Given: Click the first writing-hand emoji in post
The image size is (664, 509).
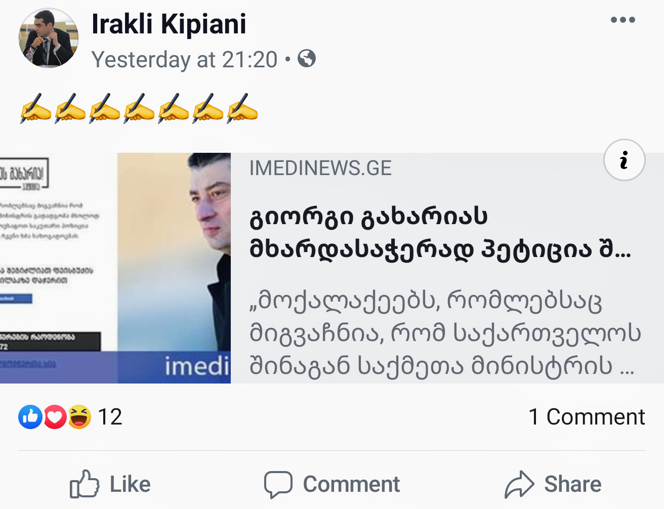Looking at the screenshot, I should click(x=36, y=107).
